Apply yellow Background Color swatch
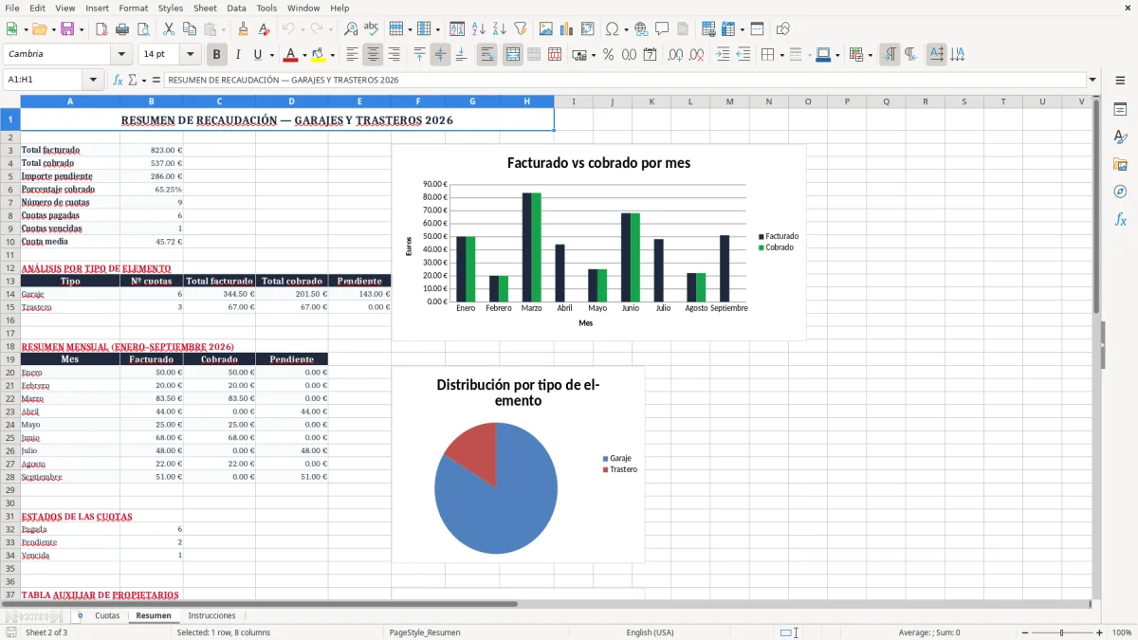The height and width of the screenshot is (640, 1138). 318,55
